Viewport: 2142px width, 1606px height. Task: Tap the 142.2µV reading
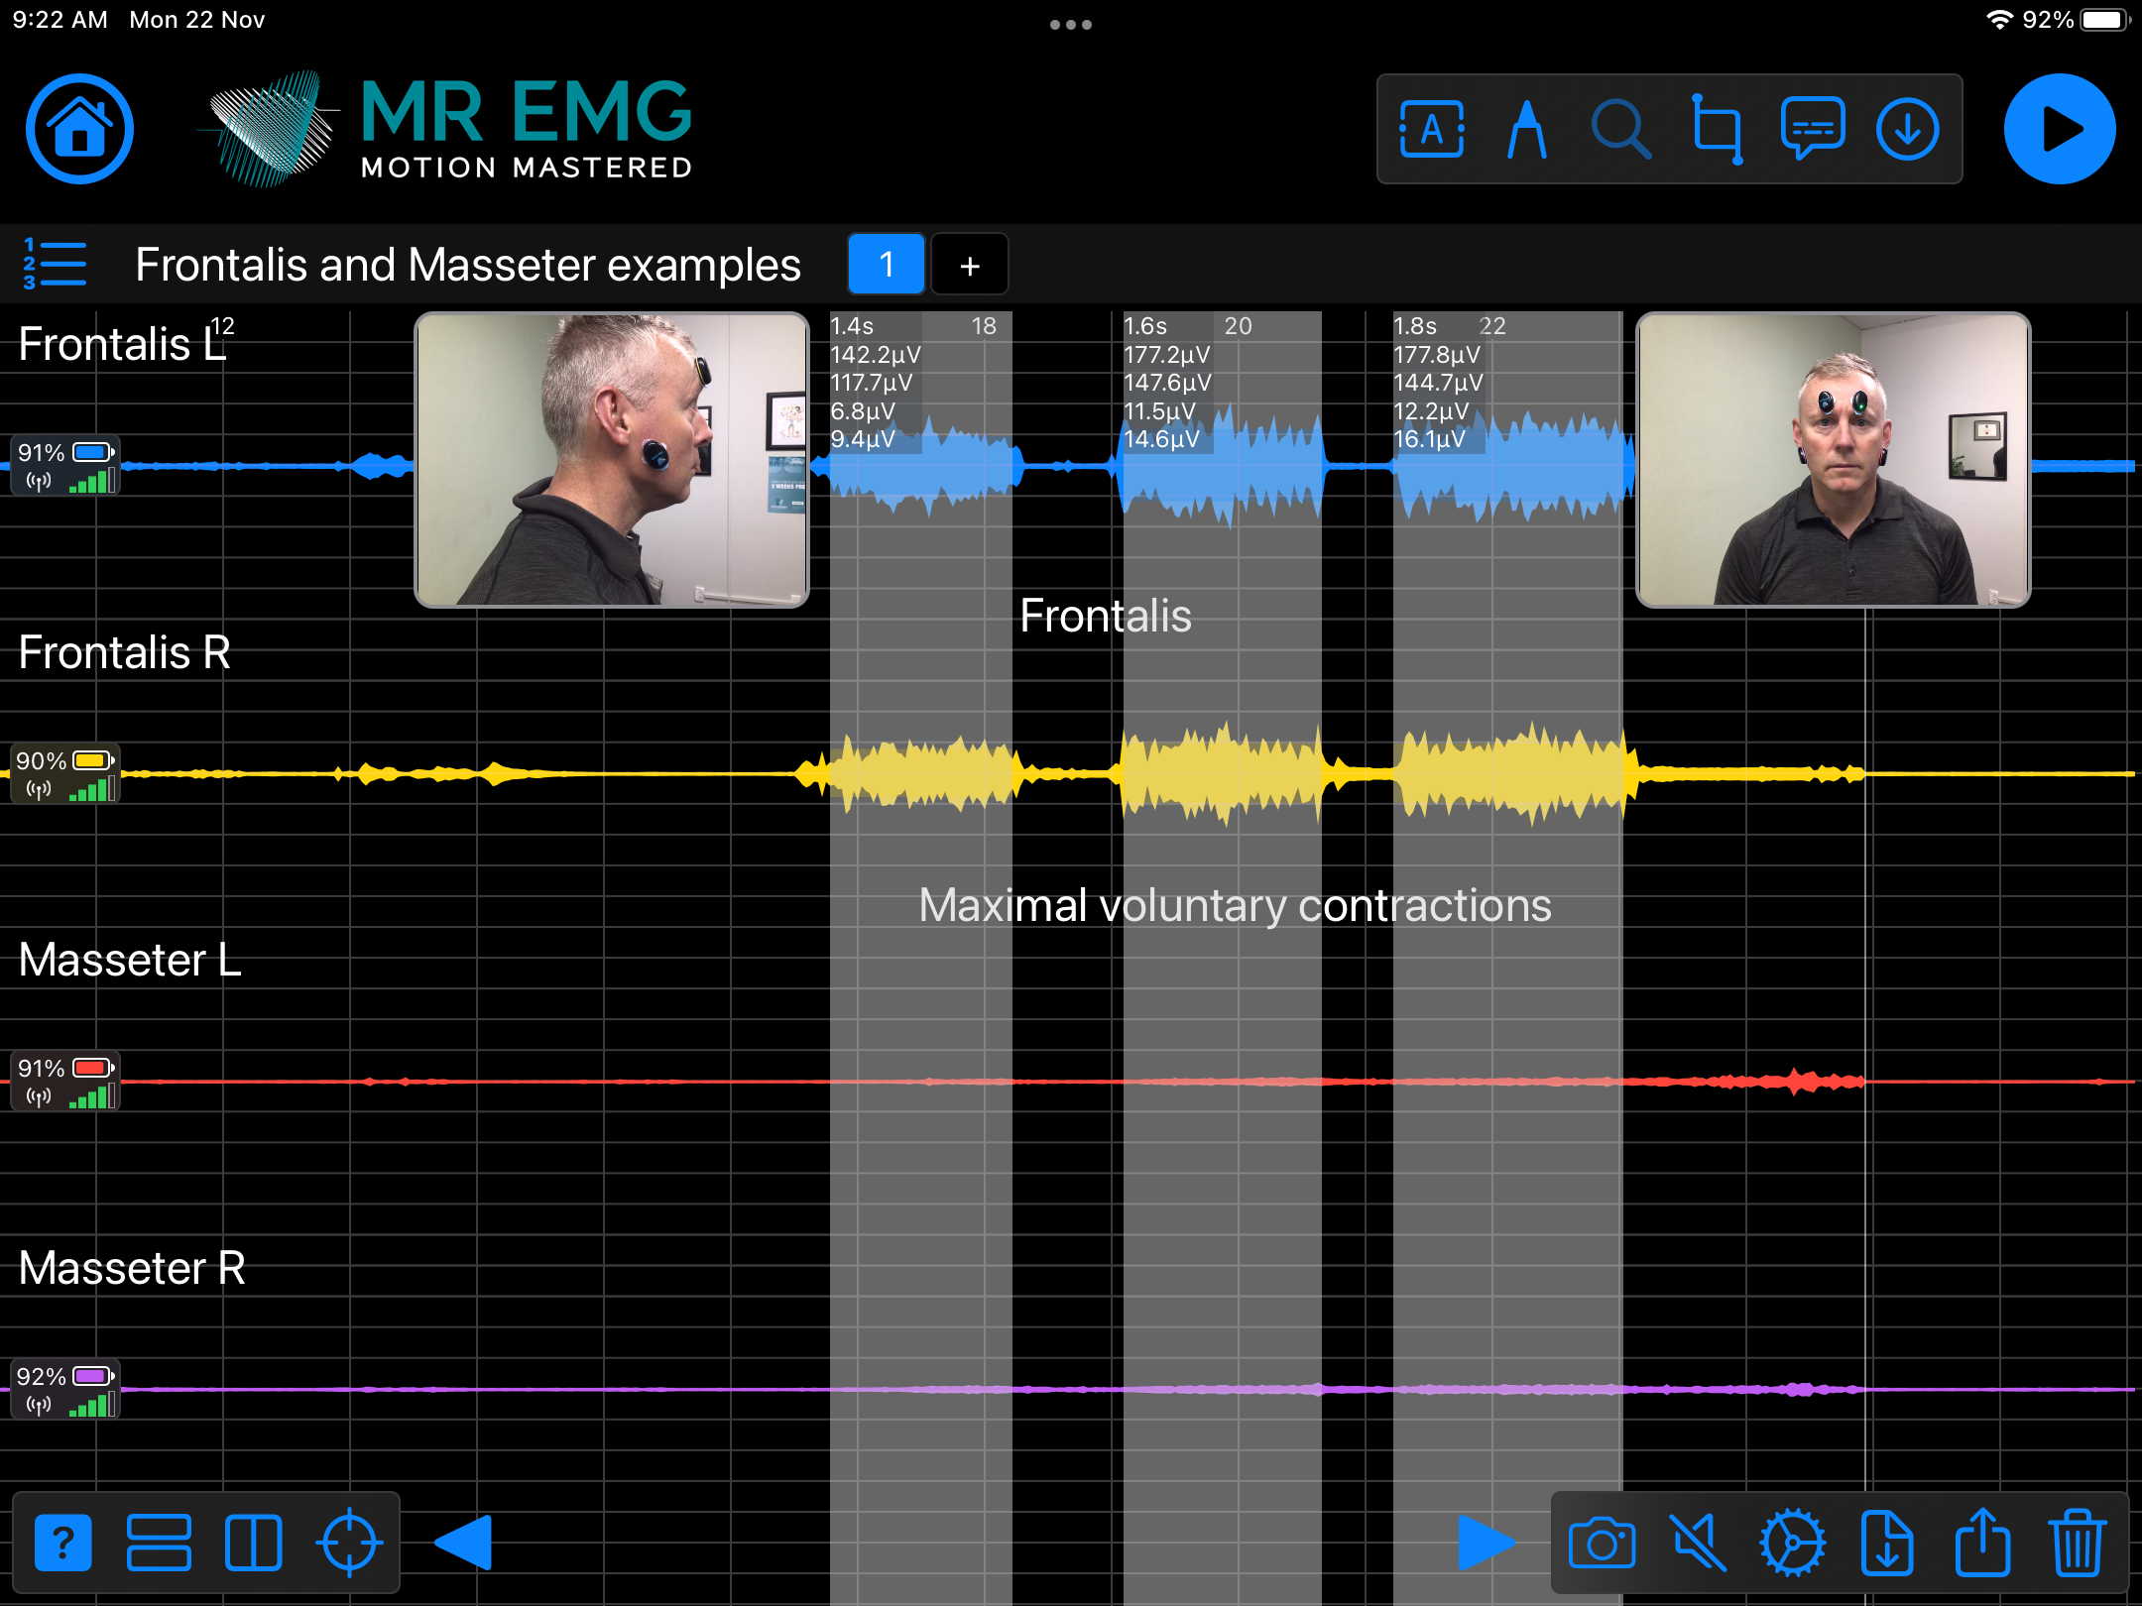[x=875, y=355]
